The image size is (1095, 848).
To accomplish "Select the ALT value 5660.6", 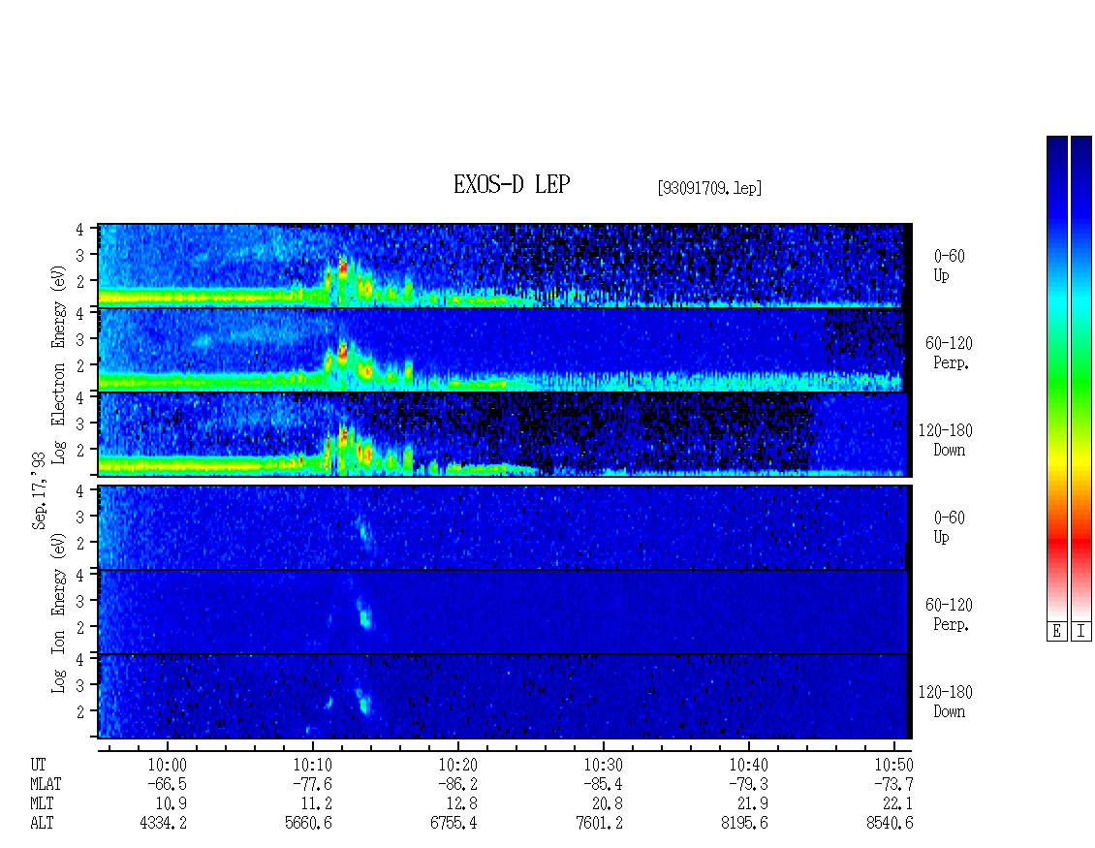I will coord(309,824).
